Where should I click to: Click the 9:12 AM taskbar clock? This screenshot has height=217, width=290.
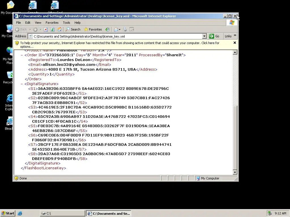(280, 213)
